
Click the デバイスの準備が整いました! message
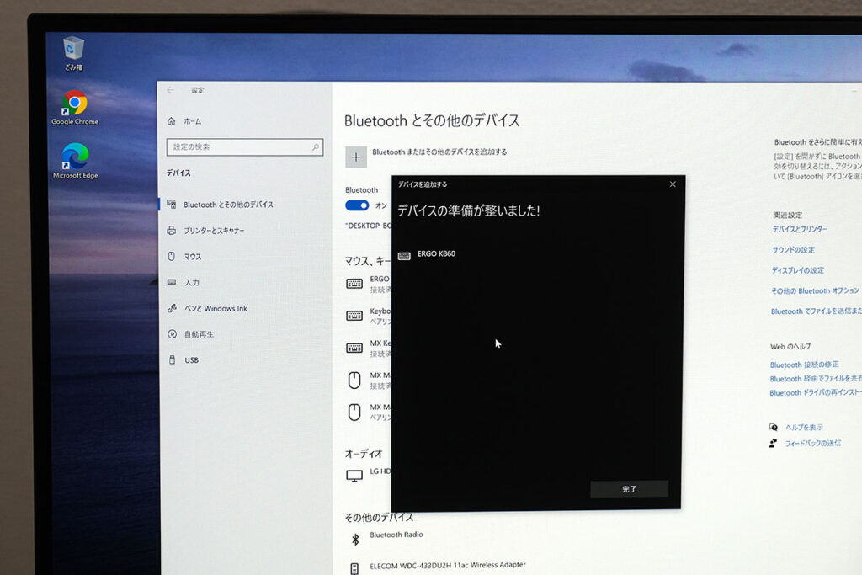(468, 210)
